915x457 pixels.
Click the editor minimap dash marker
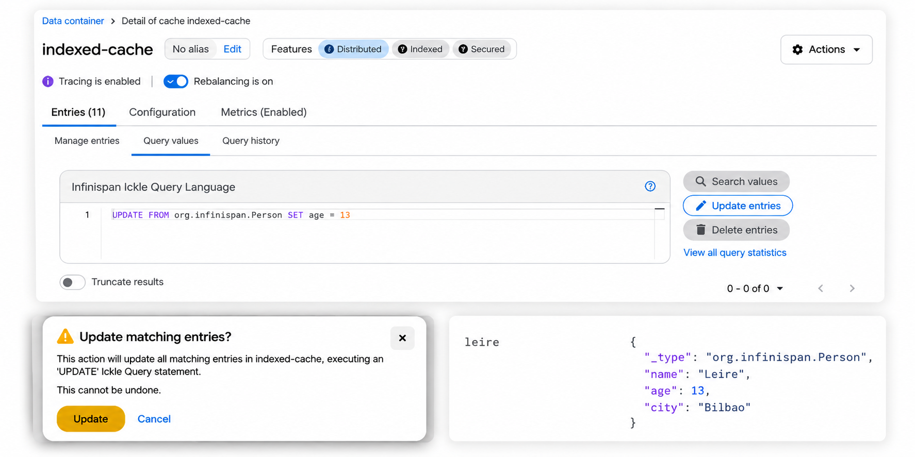point(659,209)
